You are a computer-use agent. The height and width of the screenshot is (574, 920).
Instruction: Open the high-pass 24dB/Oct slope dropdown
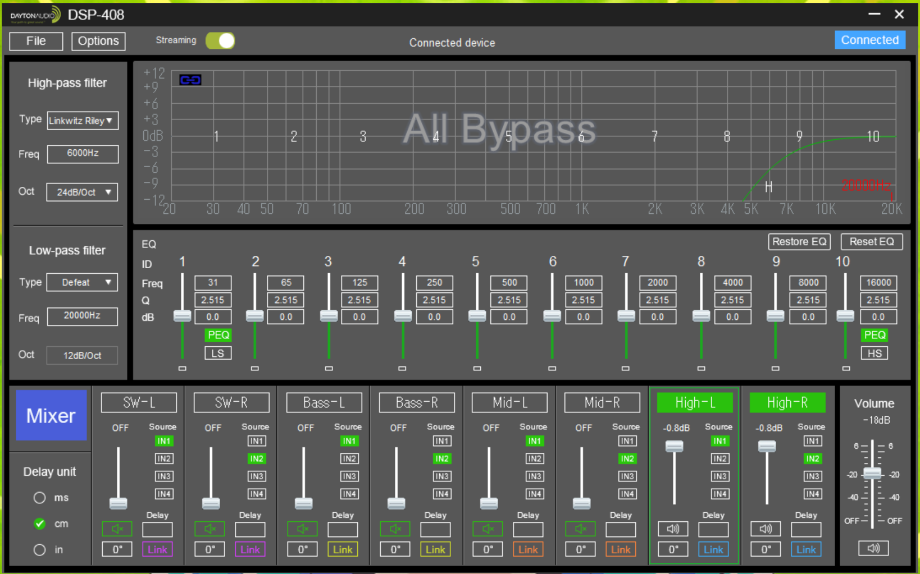(83, 192)
